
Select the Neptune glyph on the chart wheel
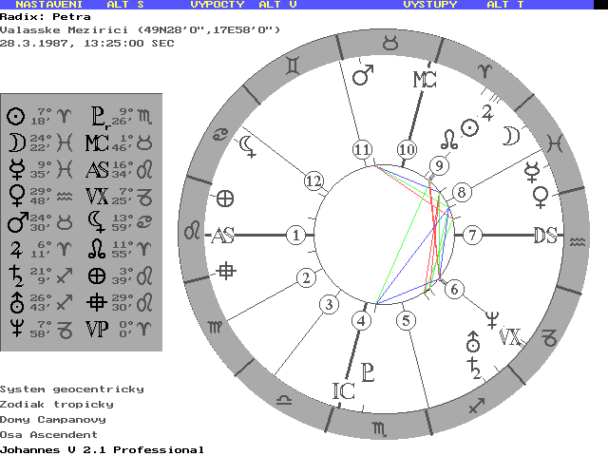click(x=493, y=317)
